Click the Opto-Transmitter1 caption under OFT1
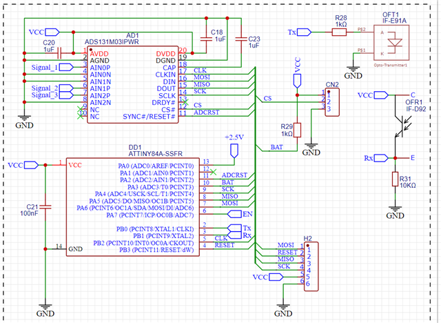The image size is (441, 323). (391, 65)
